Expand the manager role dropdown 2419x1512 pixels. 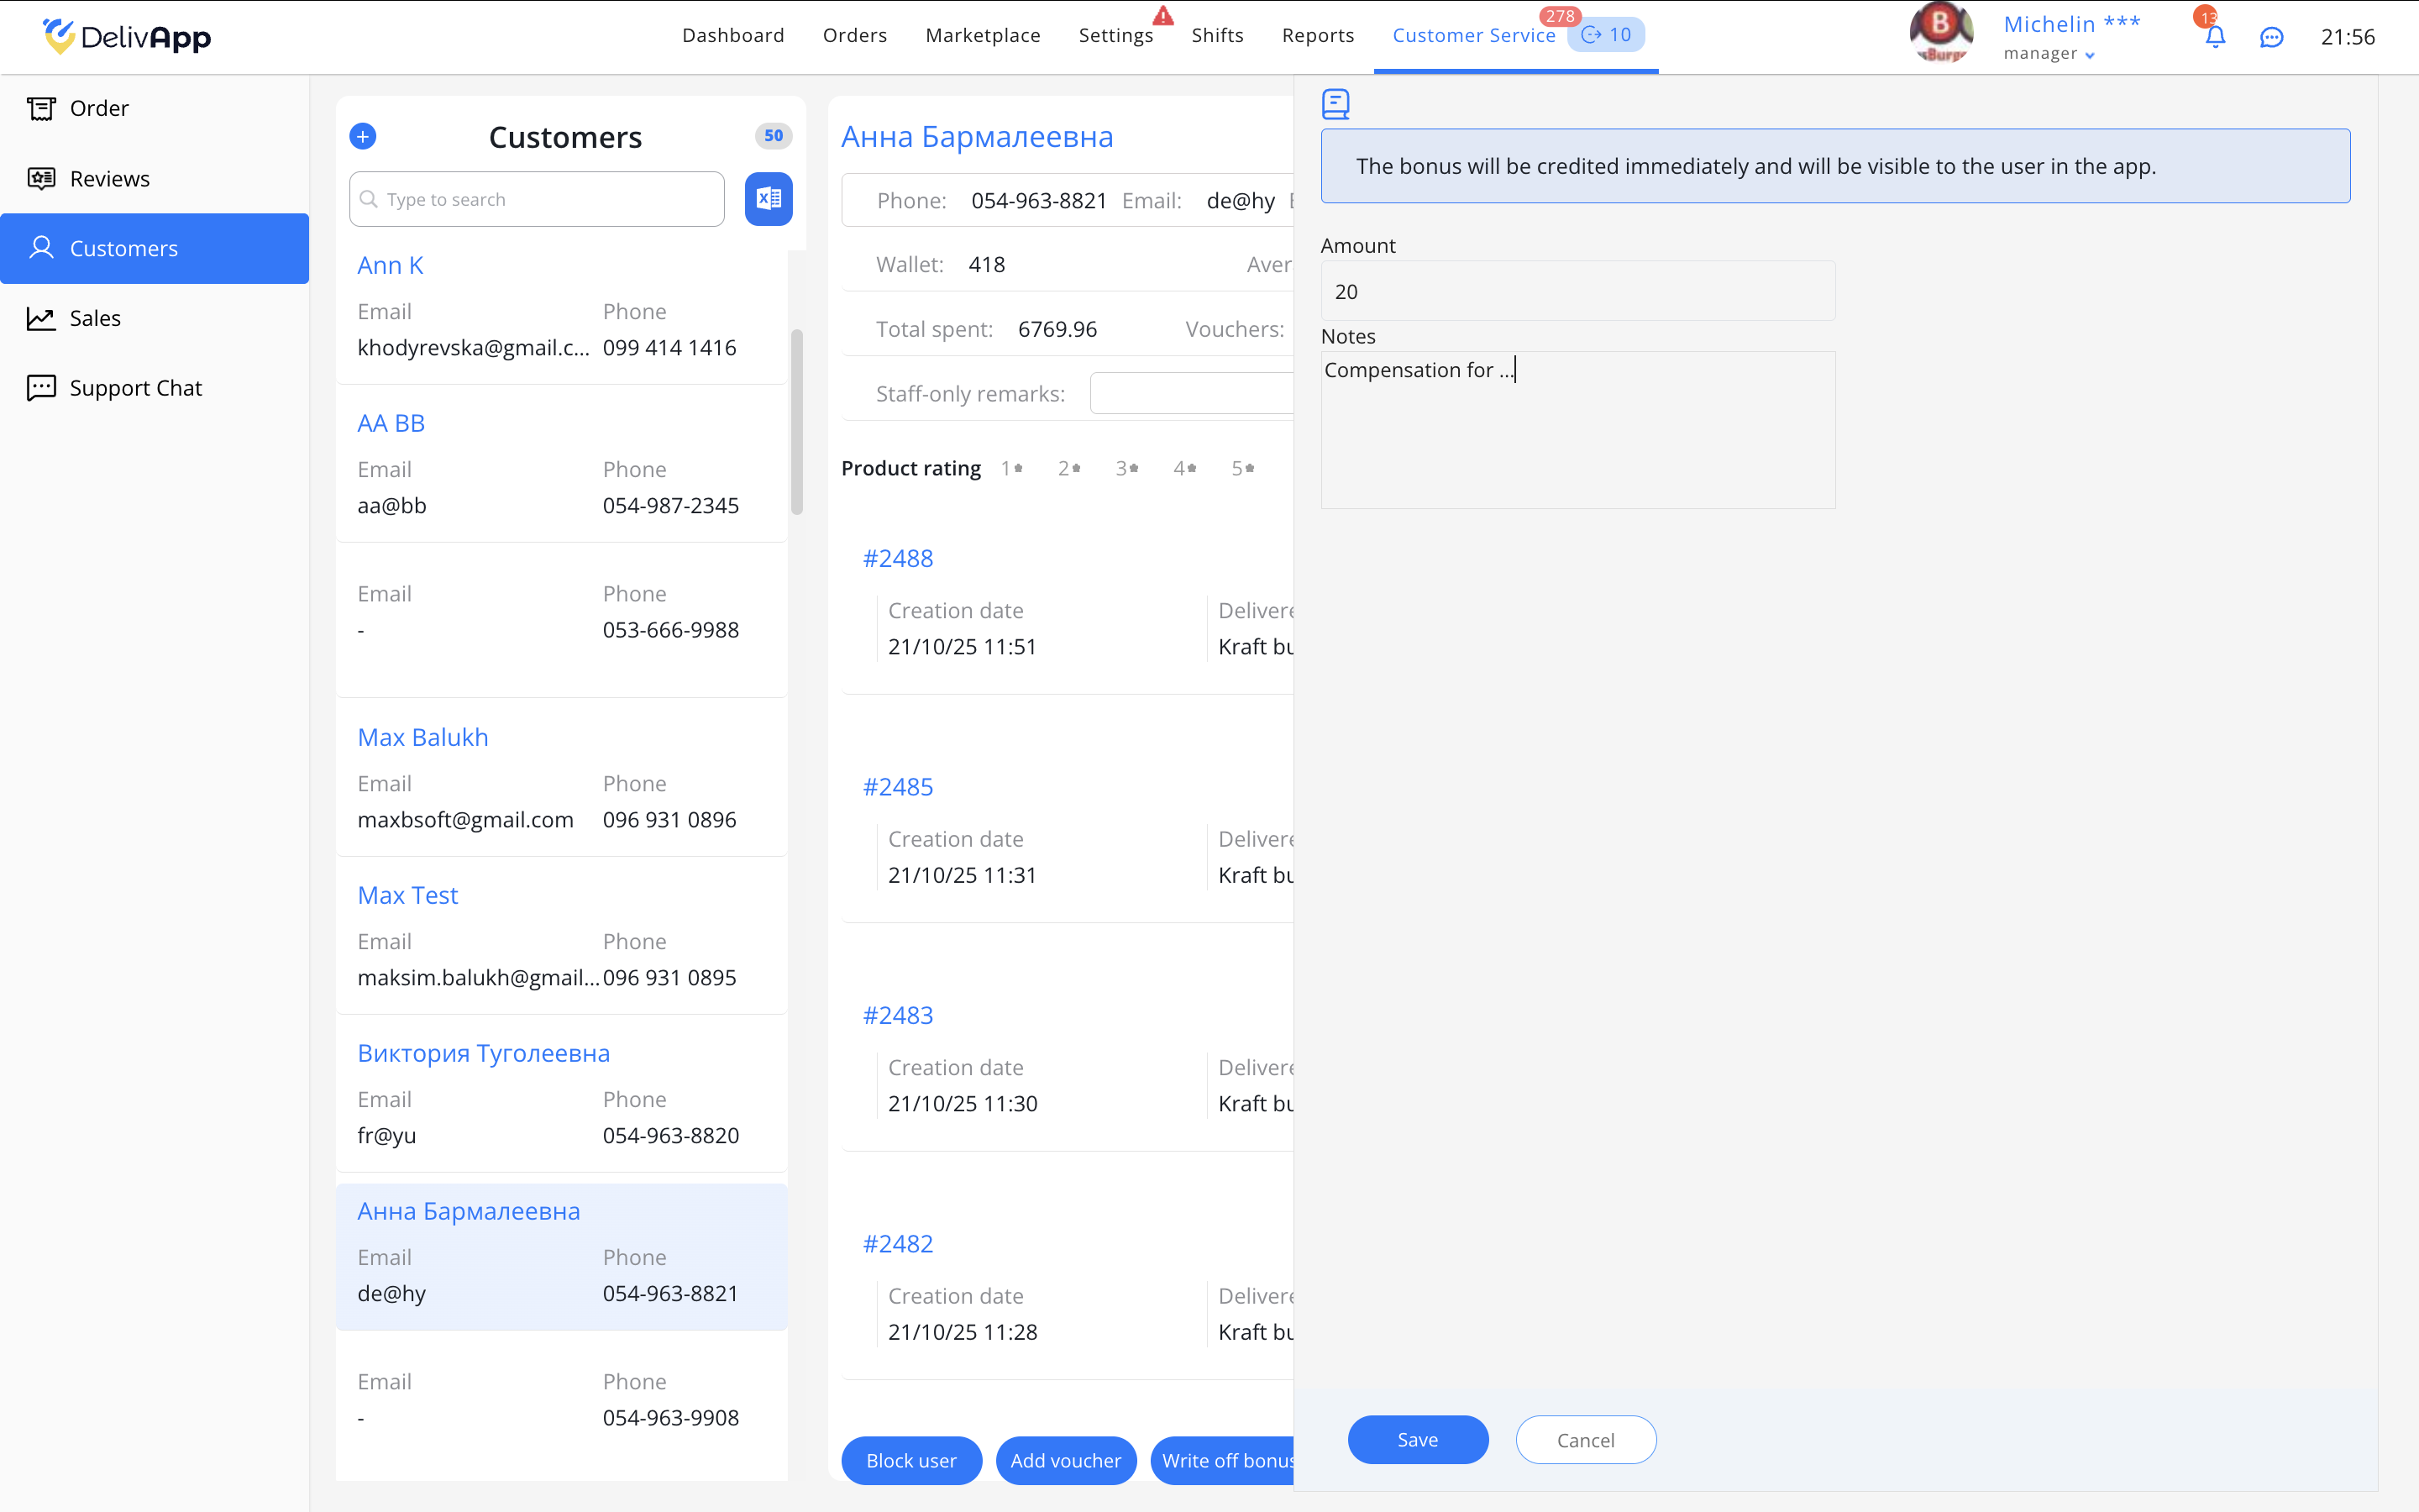point(2089,55)
